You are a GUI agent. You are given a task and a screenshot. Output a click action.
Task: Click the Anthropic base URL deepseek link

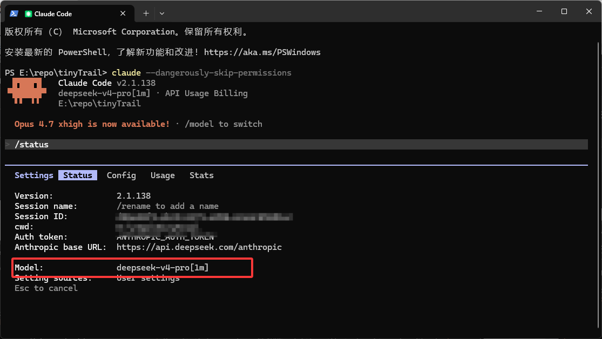click(199, 247)
